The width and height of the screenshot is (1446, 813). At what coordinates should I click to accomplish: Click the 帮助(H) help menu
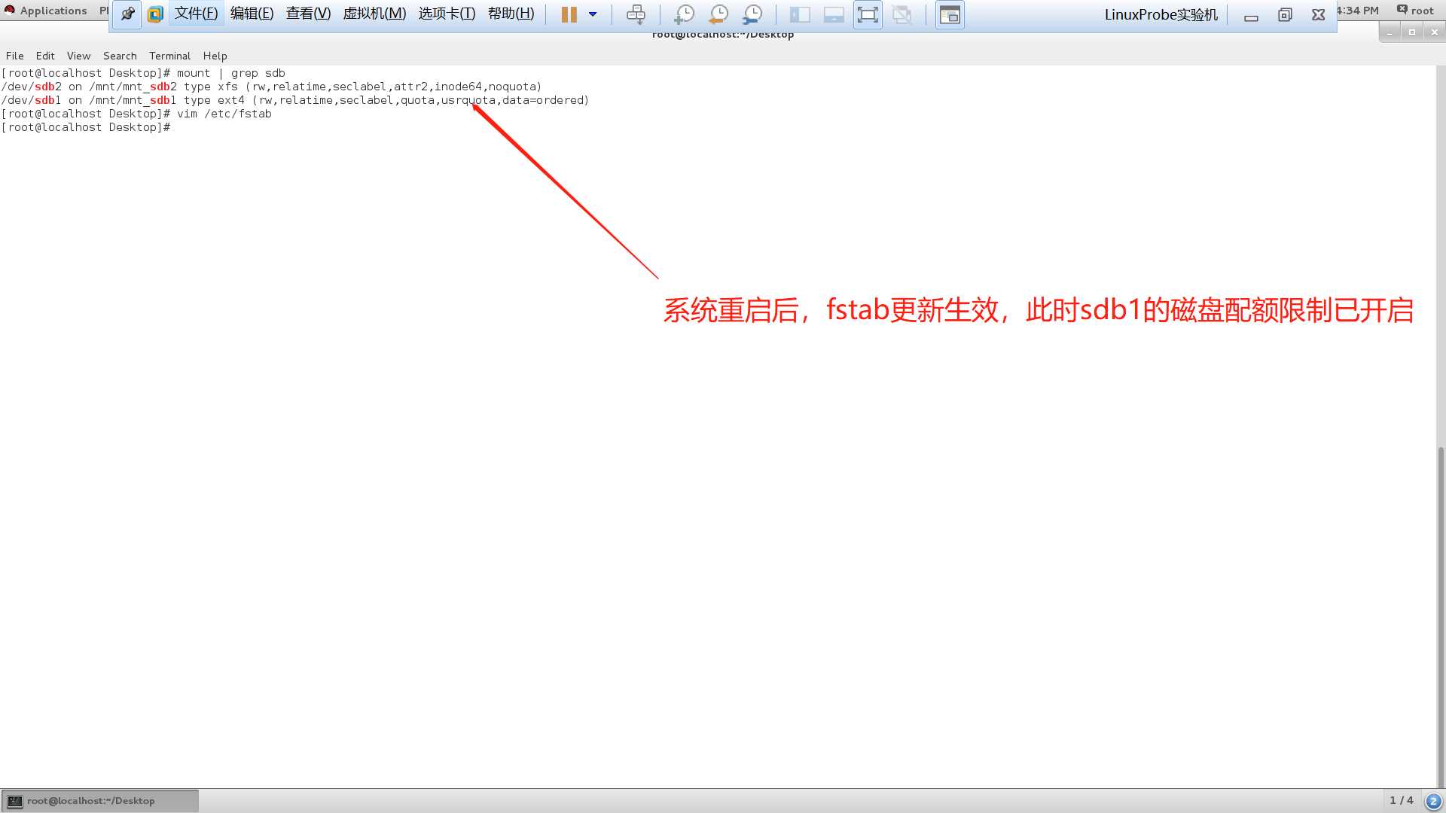coord(511,13)
